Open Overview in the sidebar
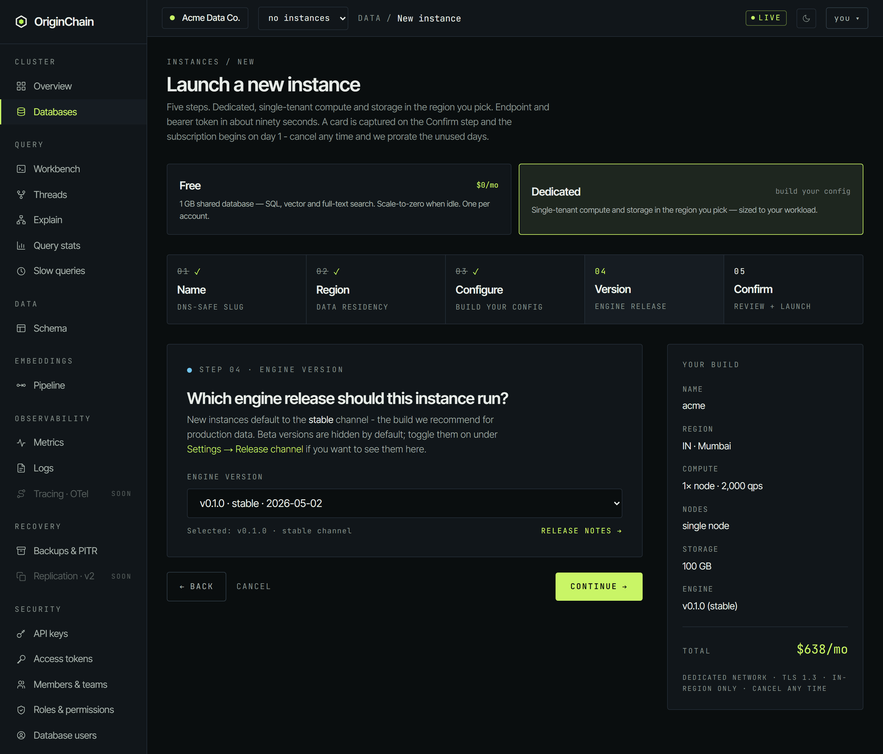 click(73, 87)
